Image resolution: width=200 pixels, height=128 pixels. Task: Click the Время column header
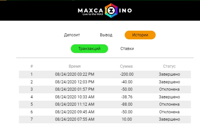pyautogui.click(x=75, y=66)
